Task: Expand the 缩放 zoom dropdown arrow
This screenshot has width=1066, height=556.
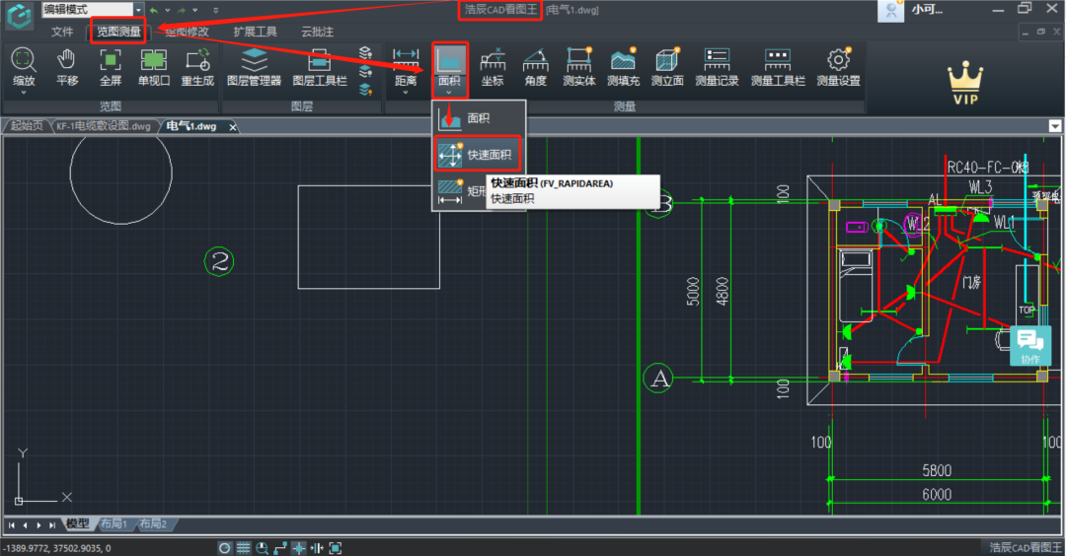Action: (x=23, y=93)
